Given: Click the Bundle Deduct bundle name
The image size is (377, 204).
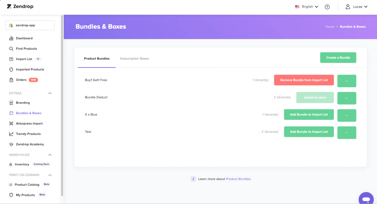Looking at the screenshot, I should [x=96, y=97].
